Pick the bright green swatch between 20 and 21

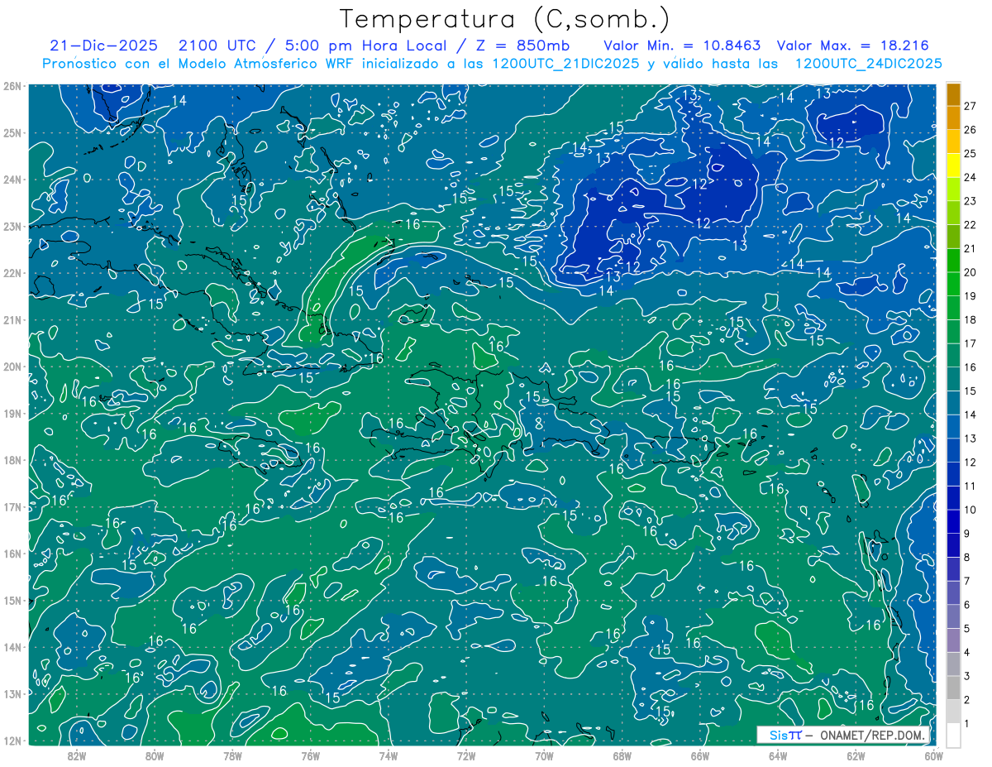953,261
